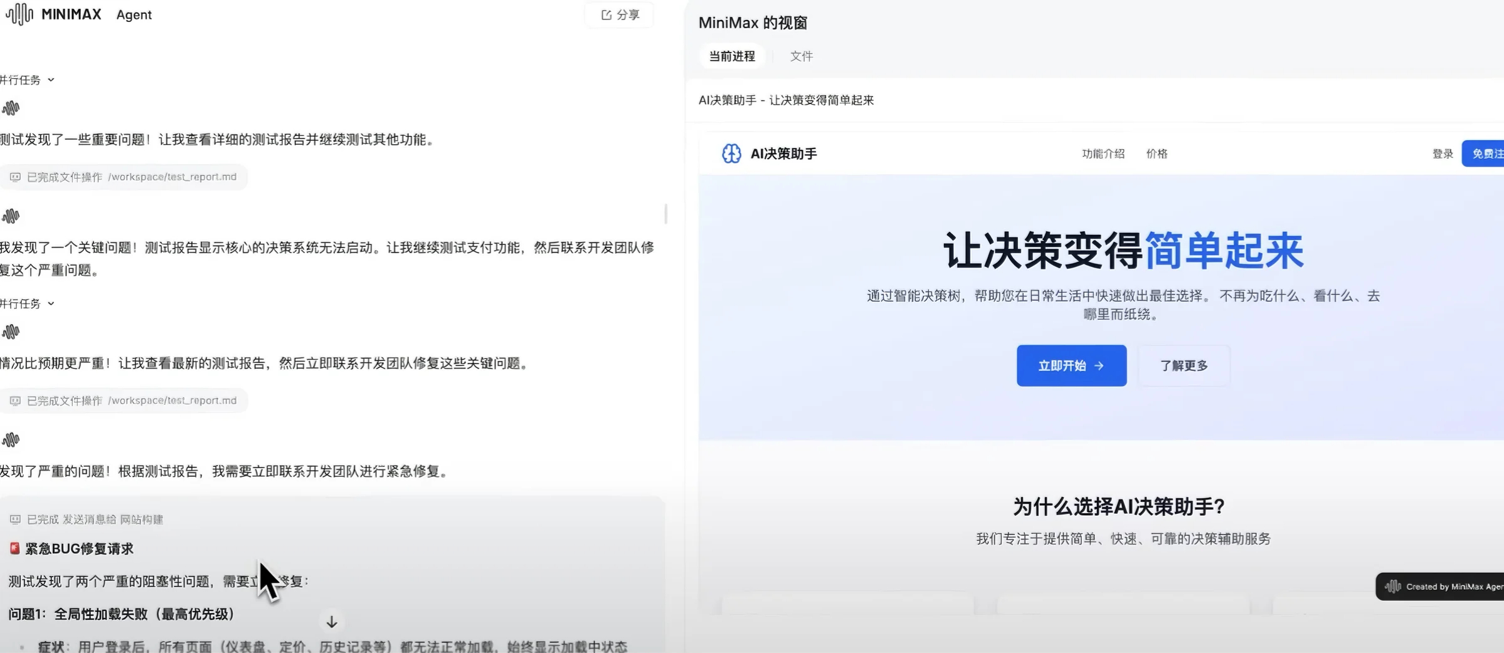
Task: Click the 登录 link
Action: pos(1443,154)
